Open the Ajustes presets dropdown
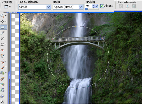The height and width of the screenshot is (104, 142). 10,7
